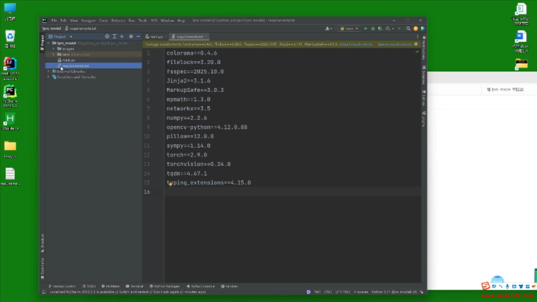
Task: Open Project panel gear options
Action: (131, 37)
